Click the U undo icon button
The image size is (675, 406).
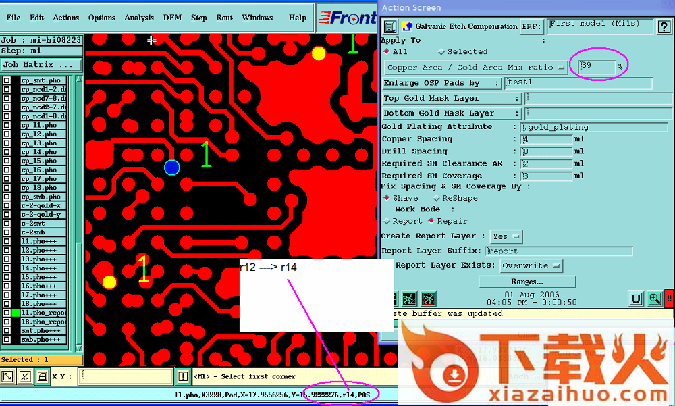coord(635,299)
